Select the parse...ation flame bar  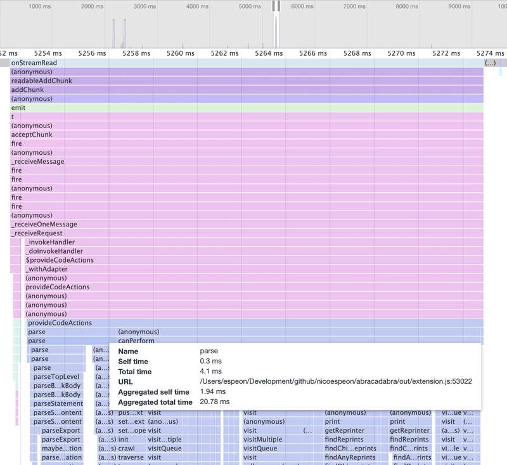(x=61, y=457)
